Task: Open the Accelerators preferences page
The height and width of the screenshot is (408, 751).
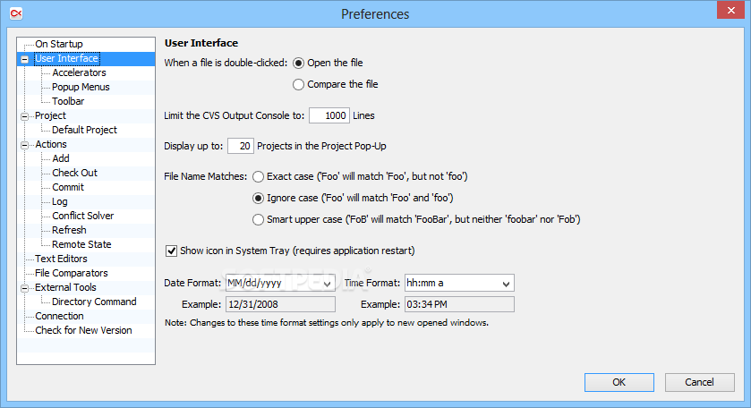Action: [x=79, y=72]
